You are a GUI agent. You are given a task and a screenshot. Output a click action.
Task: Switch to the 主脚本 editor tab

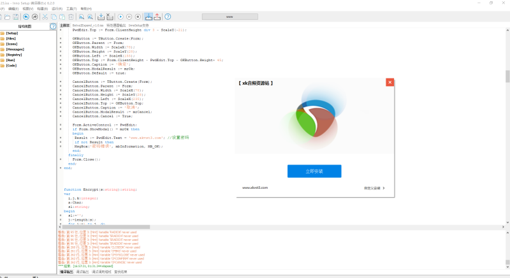[65, 26]
